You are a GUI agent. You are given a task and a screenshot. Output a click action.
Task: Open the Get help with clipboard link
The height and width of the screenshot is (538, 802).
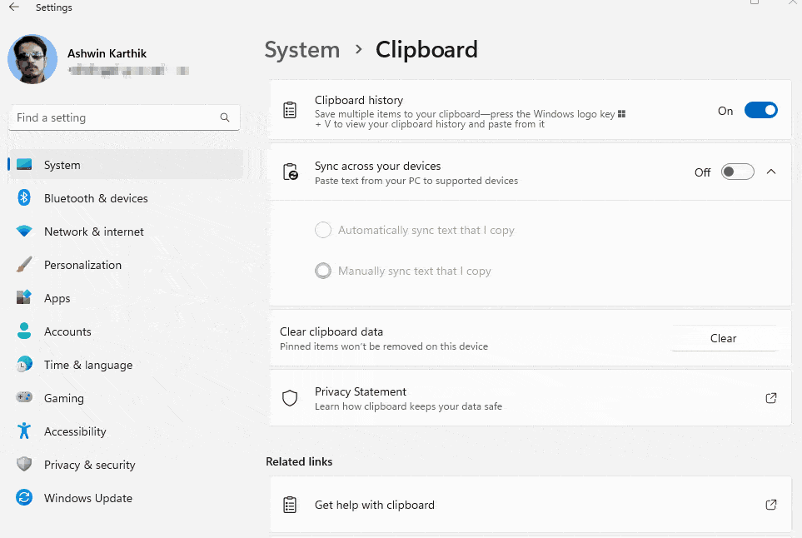pyautogui.click(x=373, y=504)
